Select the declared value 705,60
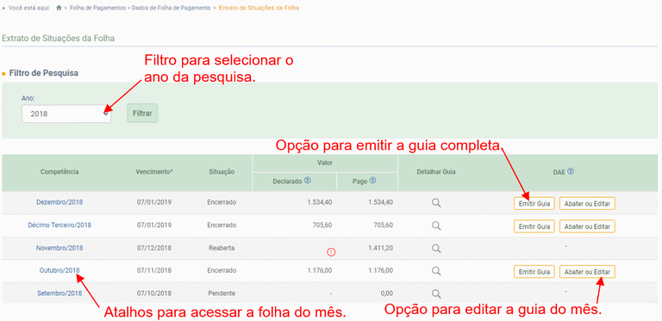Viewport: 662px width, 321px height. 323,225
